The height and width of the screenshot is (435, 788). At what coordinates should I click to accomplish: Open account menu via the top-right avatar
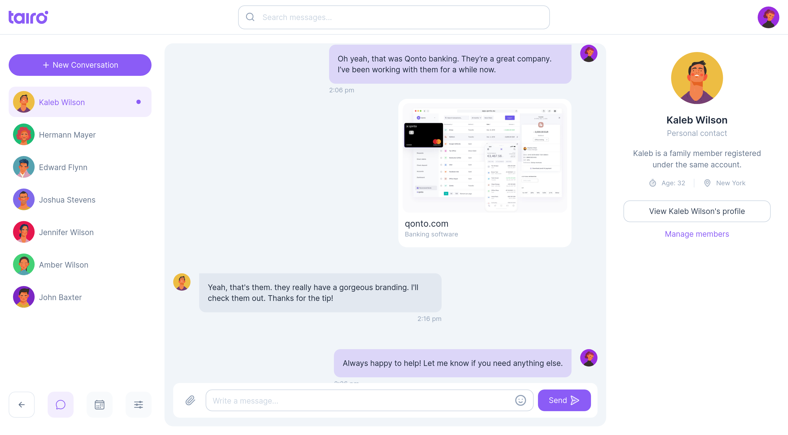pos(768,17)
